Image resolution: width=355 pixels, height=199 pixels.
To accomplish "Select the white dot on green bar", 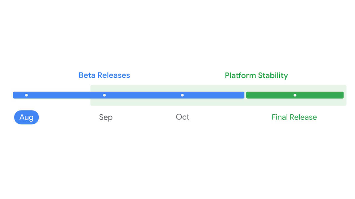I will coord(295,95).
